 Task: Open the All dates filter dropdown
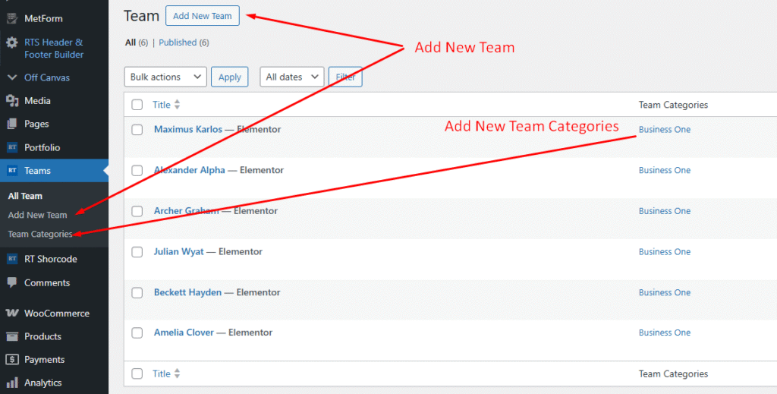pos(291,77)
